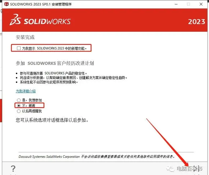Image resolution: width=209 pixels, height=175 pixels.
Task: Click the text 您可从系统选项对话框选择以后参加
Action: (x=52, y=120)
